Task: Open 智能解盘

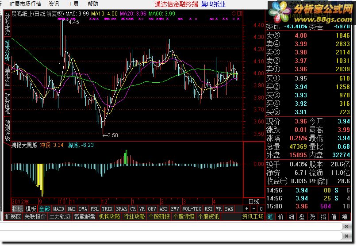Action: (84, 217)
